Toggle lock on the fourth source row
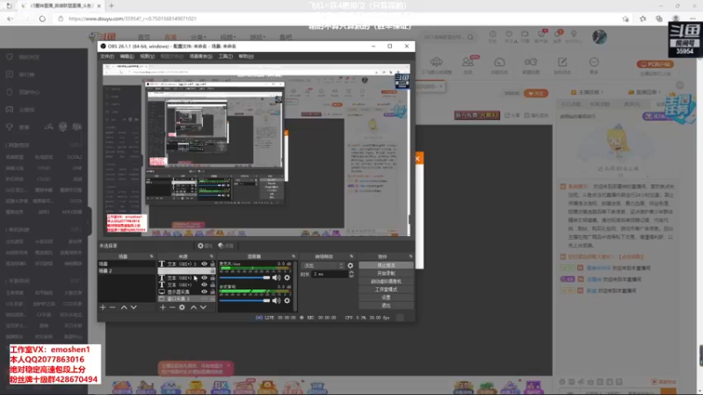 point(213,284)
